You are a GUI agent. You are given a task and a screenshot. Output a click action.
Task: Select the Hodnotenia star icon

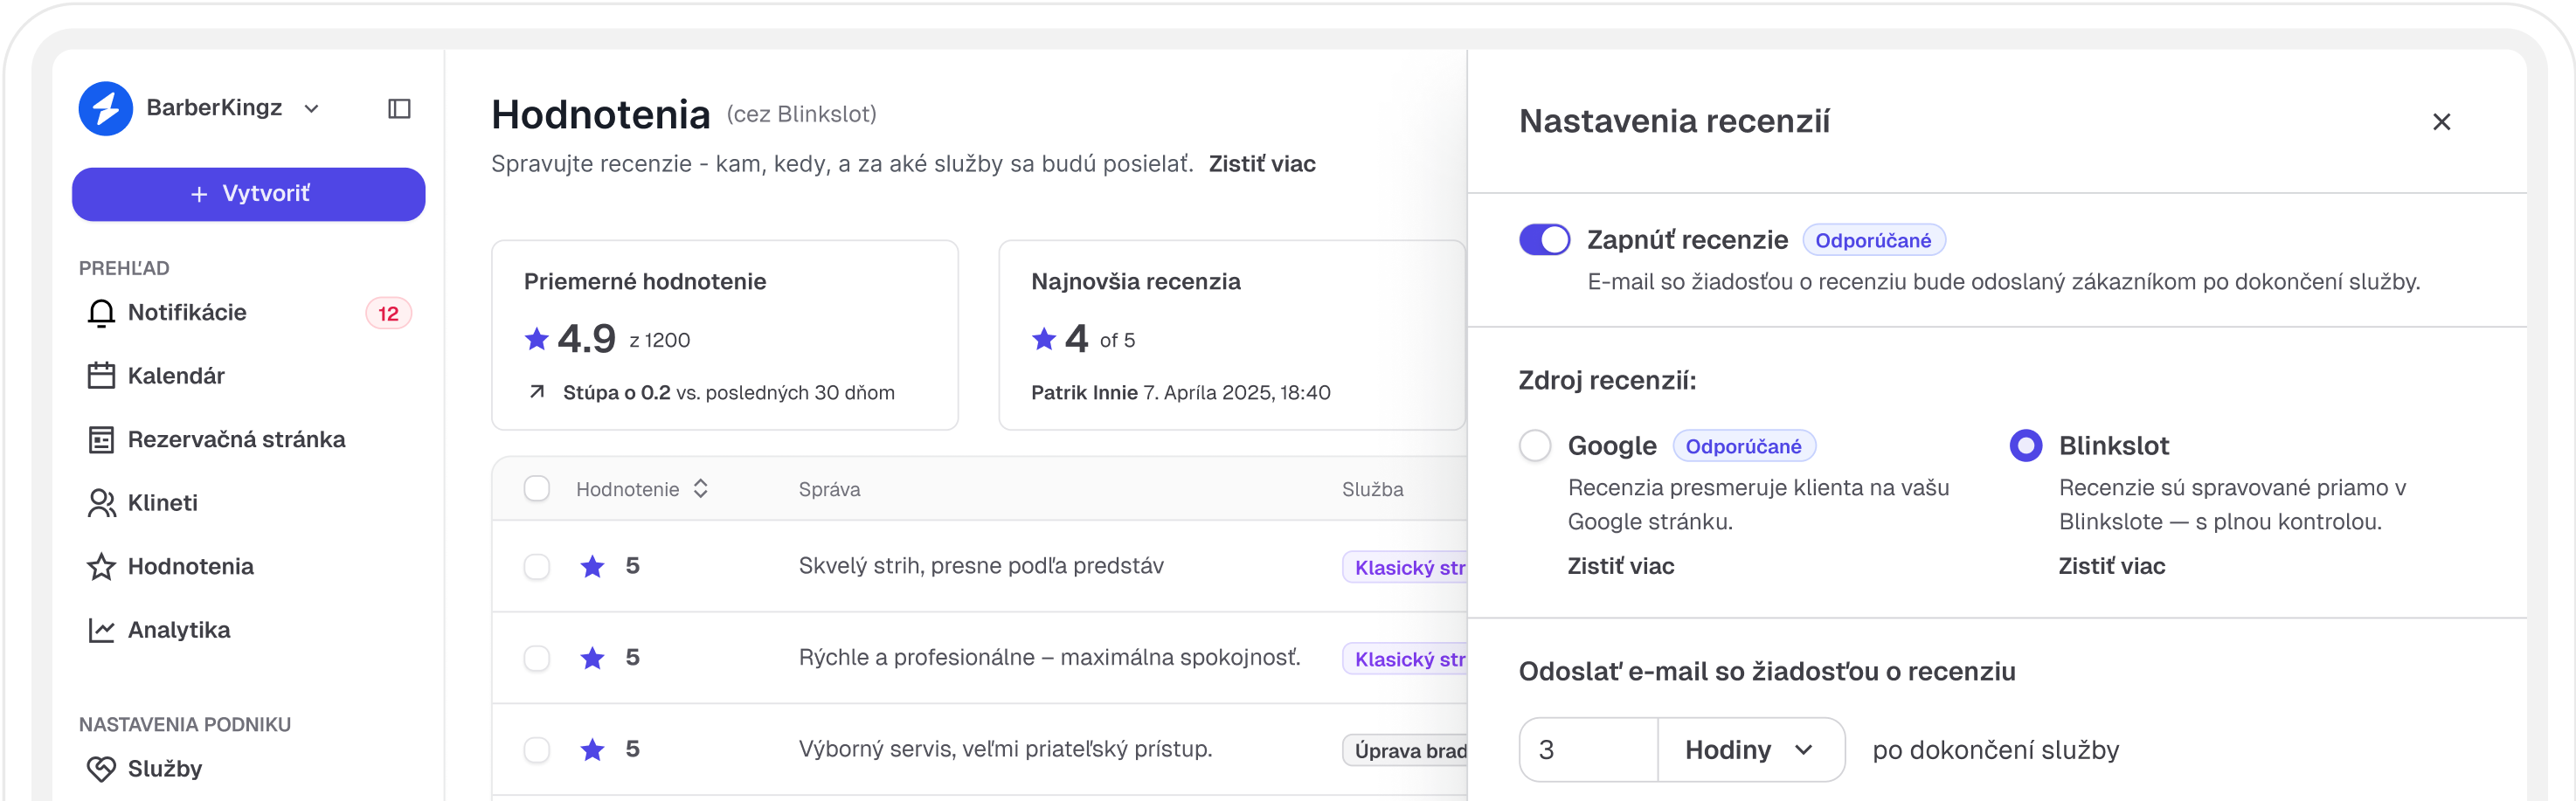tap(101, 566)
